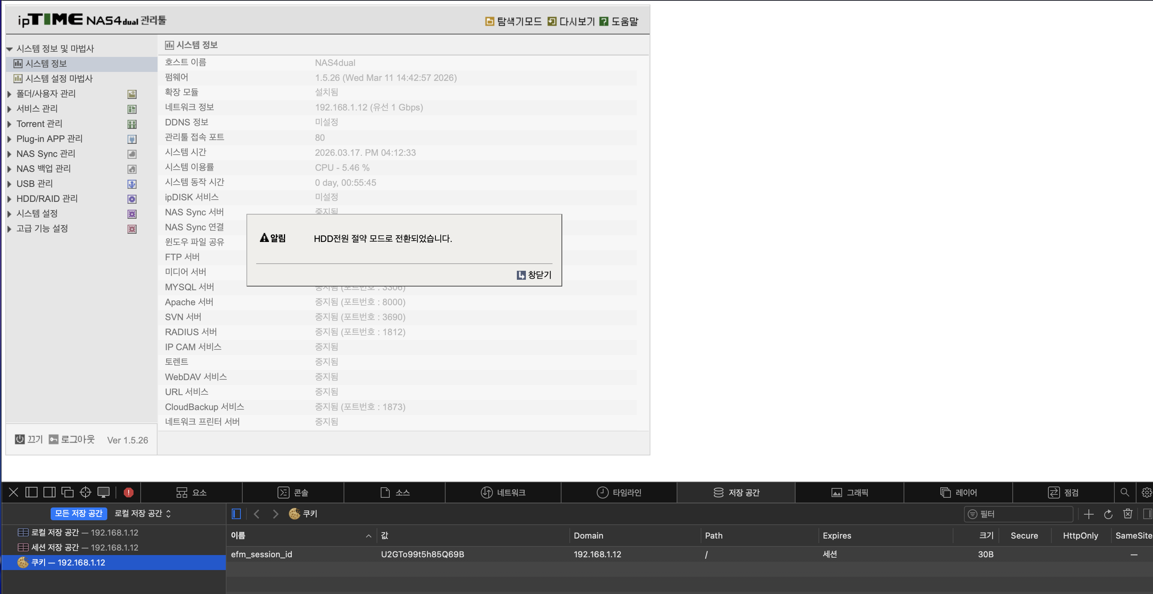Screen dimensions: 1153x594
Task: Click the NAS Sync 관리 icon
Action: (132, 154)
